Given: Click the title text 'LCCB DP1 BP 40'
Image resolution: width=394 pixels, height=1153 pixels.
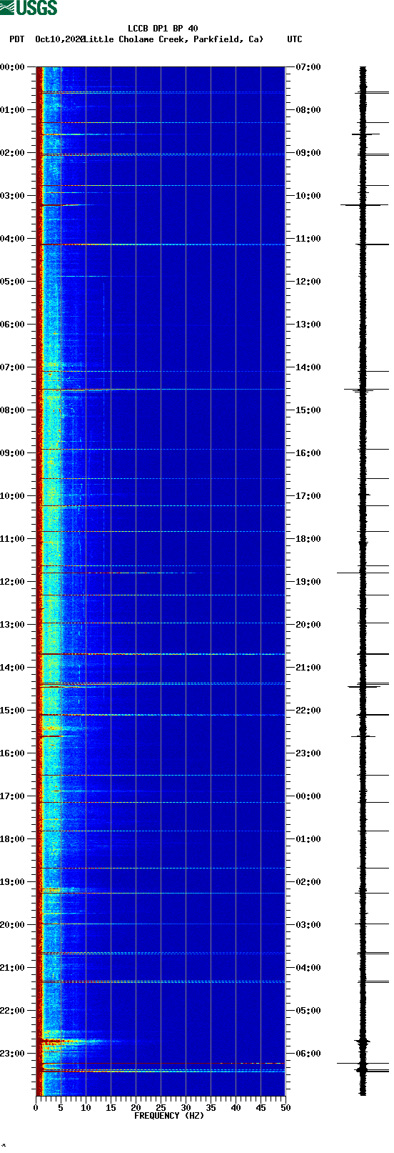Looking at the screenshot, I should (163, 29).
